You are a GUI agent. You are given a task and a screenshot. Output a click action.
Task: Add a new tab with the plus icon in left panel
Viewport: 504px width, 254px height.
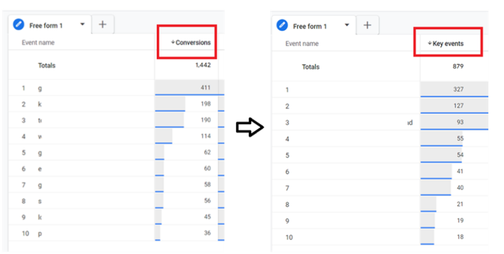(x=102, y=24)
